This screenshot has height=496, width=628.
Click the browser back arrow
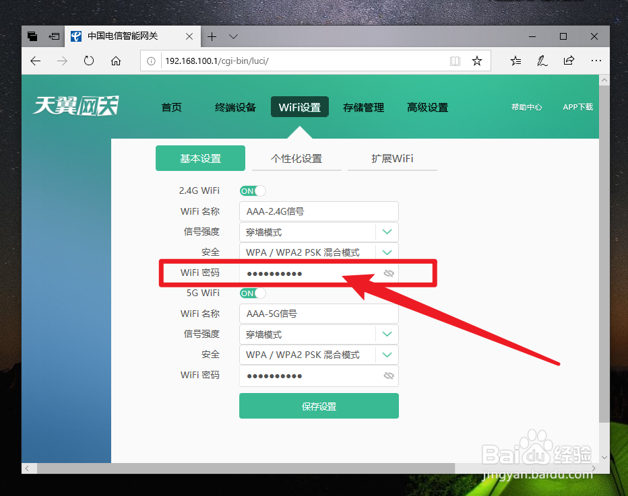pyautogui.click(x=35, y=61)
